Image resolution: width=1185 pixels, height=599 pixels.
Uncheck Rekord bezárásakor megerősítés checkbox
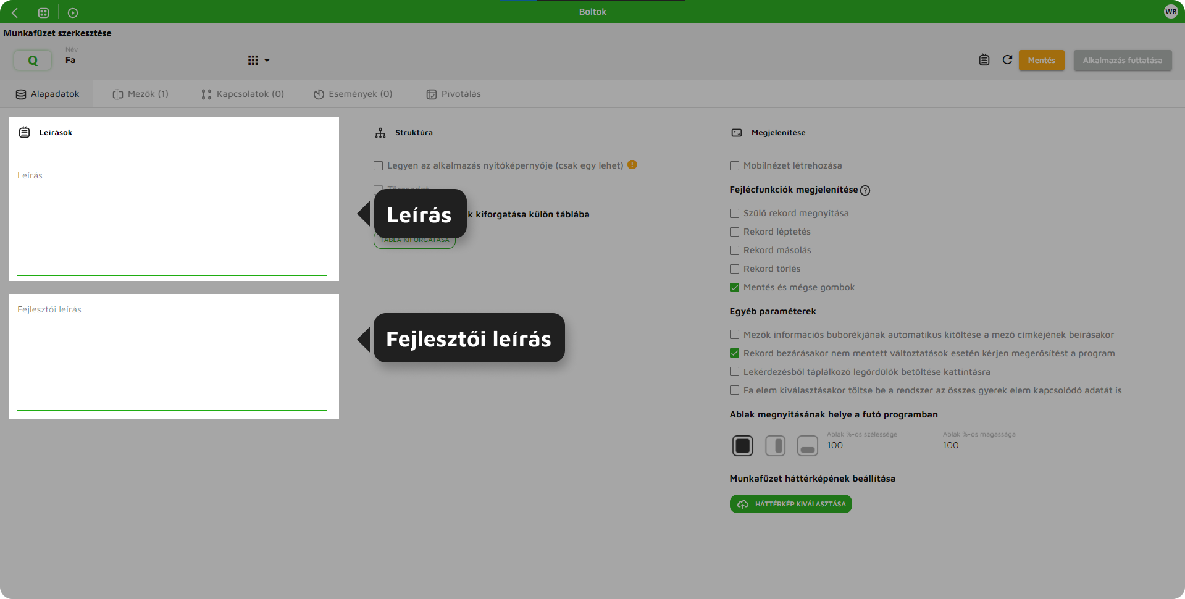[734, 353]
